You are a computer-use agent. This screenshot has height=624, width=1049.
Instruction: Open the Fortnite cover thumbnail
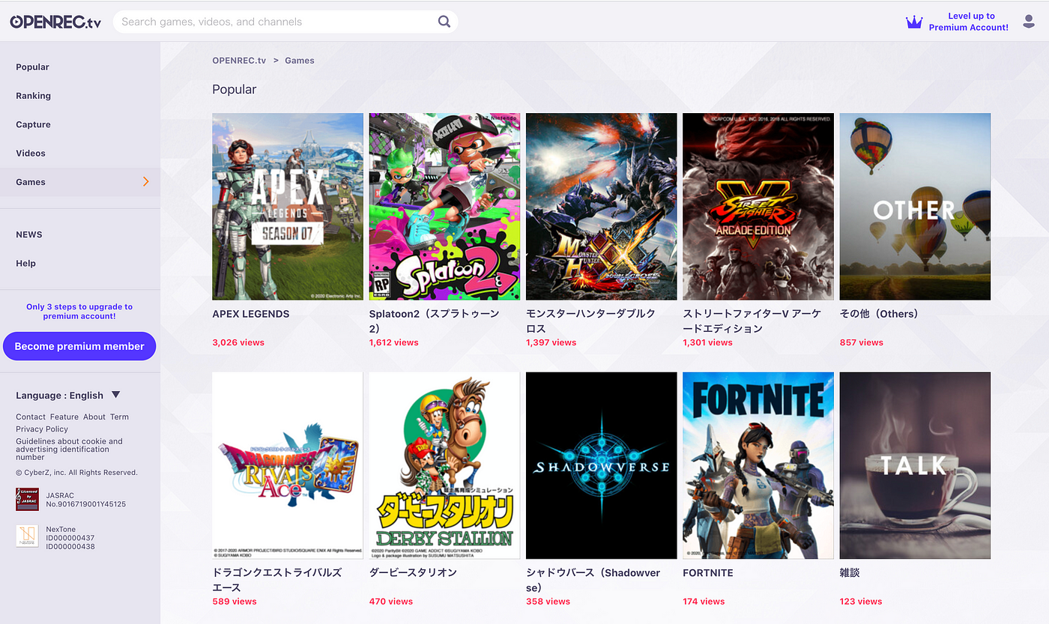pos(758,465)
